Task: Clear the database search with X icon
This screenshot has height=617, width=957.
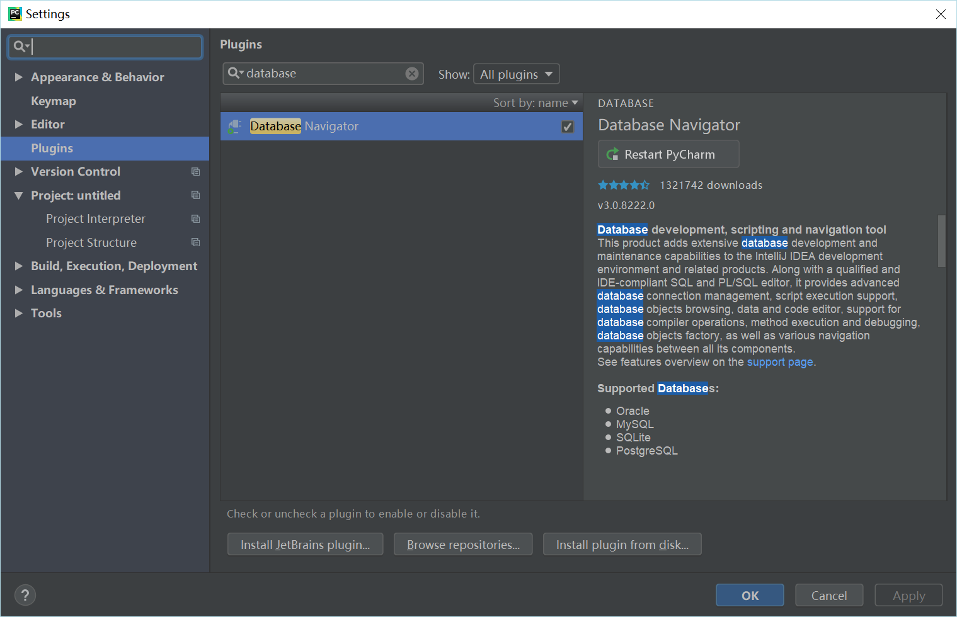Action: click(412, 73)
